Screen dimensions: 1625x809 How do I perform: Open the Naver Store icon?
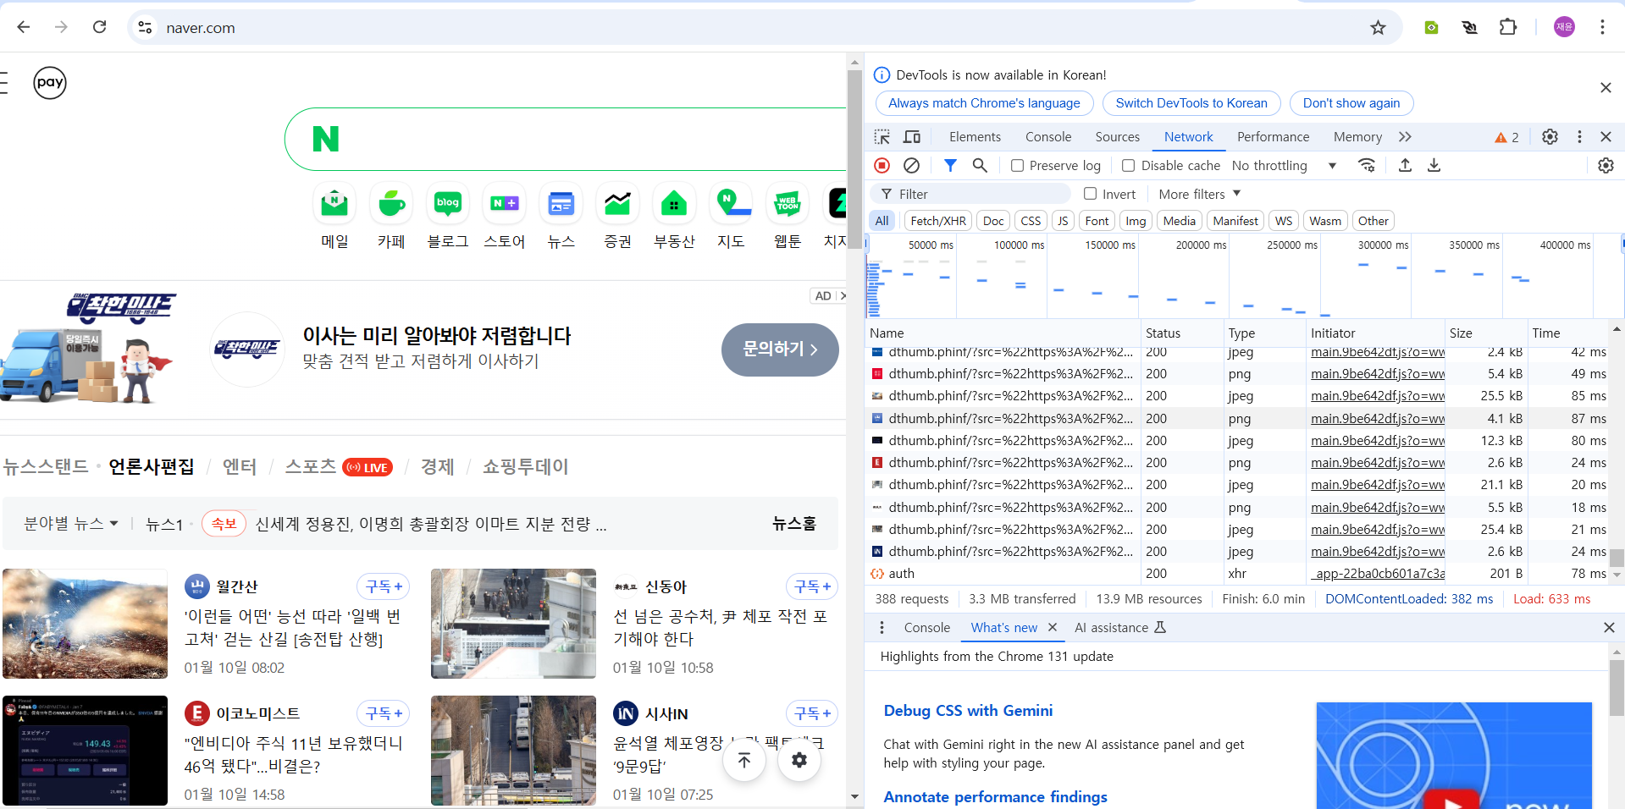(505, 204)
